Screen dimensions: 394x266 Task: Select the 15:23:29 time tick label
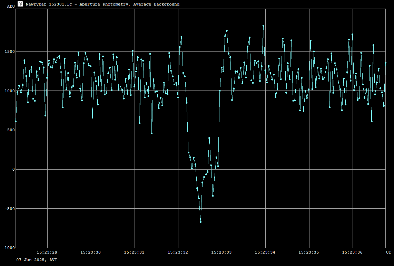[x=47, y=253]
